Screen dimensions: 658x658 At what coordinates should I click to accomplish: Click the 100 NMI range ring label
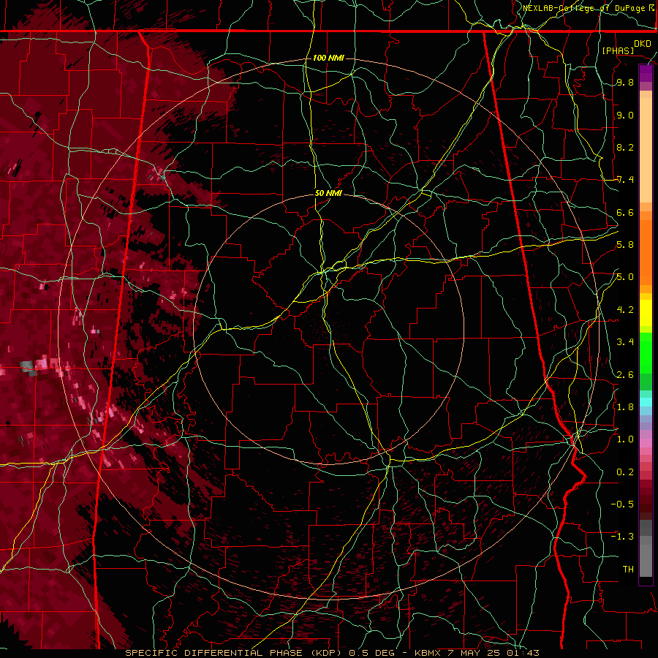(x=328, y=58)
